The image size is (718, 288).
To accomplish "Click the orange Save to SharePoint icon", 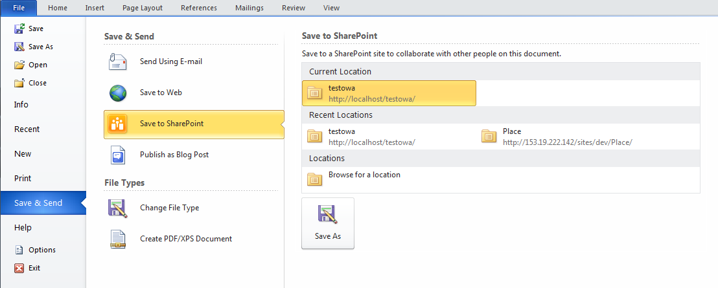I will (118, 124).
